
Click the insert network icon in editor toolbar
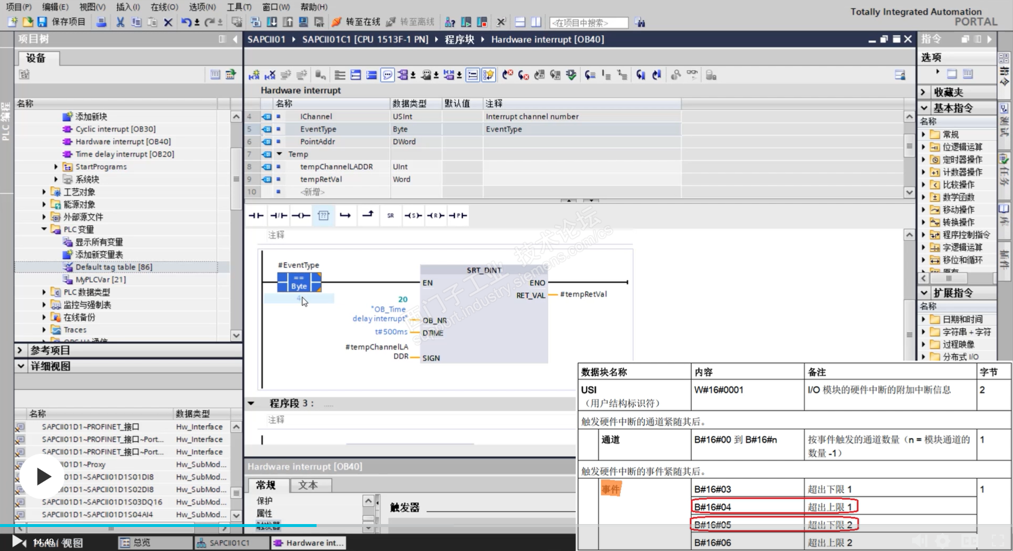(254, 75)
